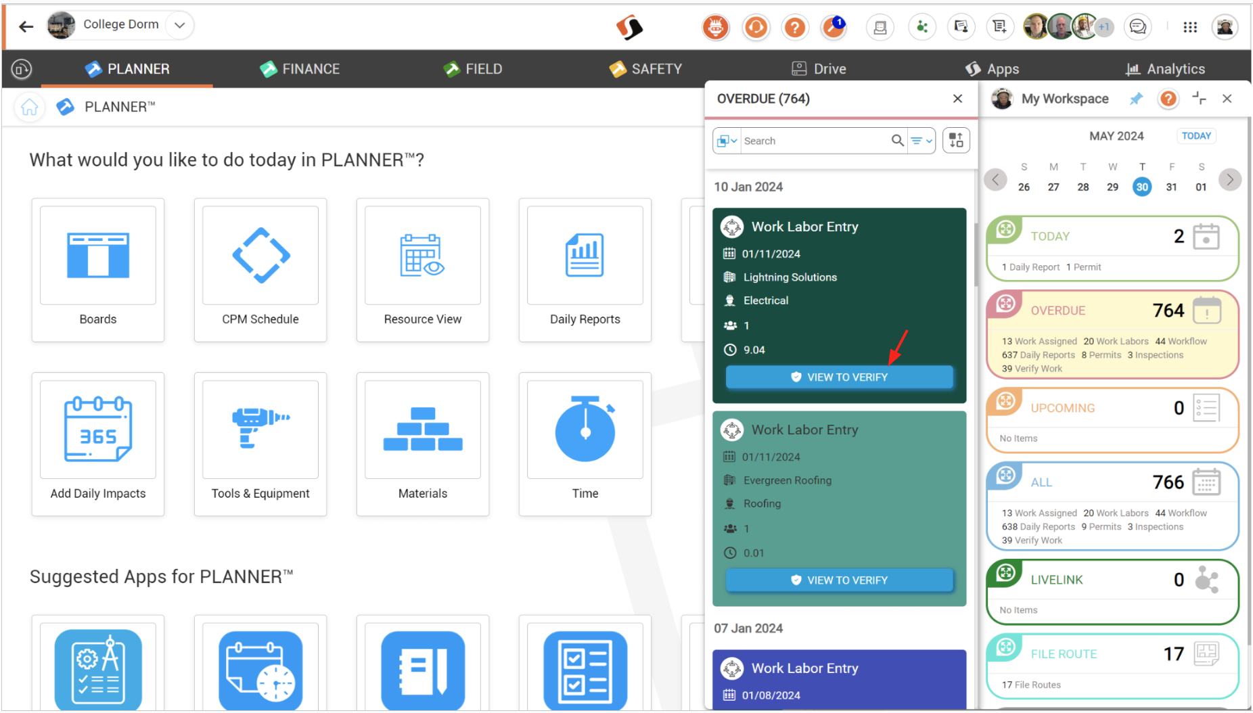Close the OVERDUE panel
1253x713 pixels.
(x=957, y=99)
